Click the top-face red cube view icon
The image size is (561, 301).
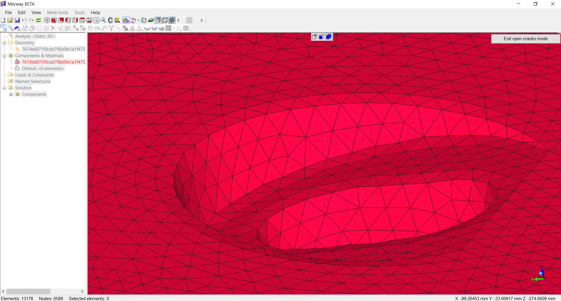pyautogui.click(x=82, y=20)
